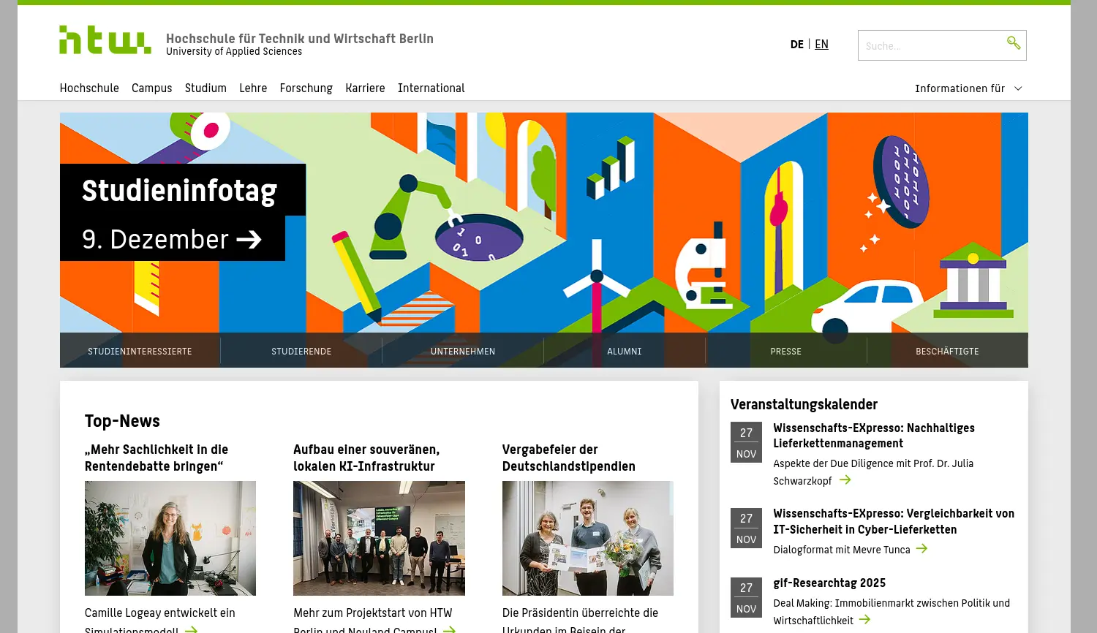Open the Vergabefeier der Deutschlandstipendien article
This screenshot has width=1097, height=633.
pyautogui.click(x=568, y=458)
